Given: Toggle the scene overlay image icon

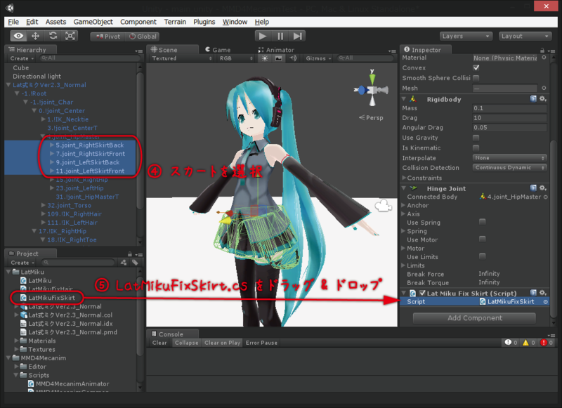Looking at the screenshot, I should (278, 58).
